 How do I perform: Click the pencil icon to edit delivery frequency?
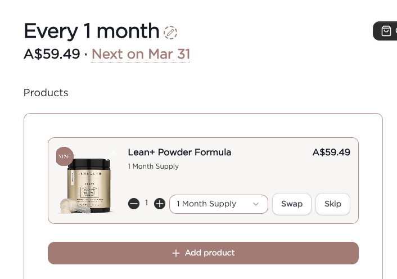170,32
